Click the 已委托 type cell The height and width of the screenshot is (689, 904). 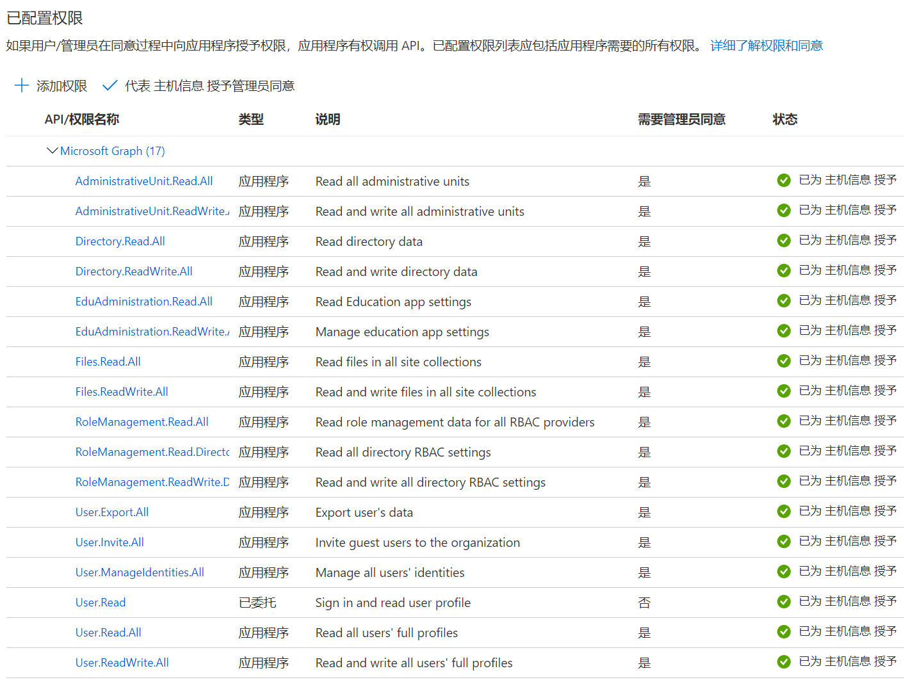pos(257,603)
